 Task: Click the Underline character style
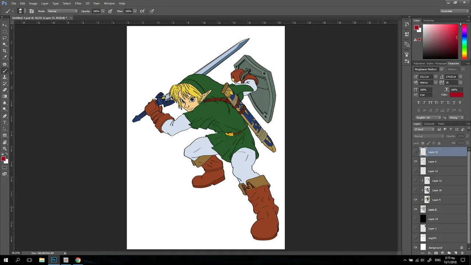pyautogui.click(x=454, y=102)
